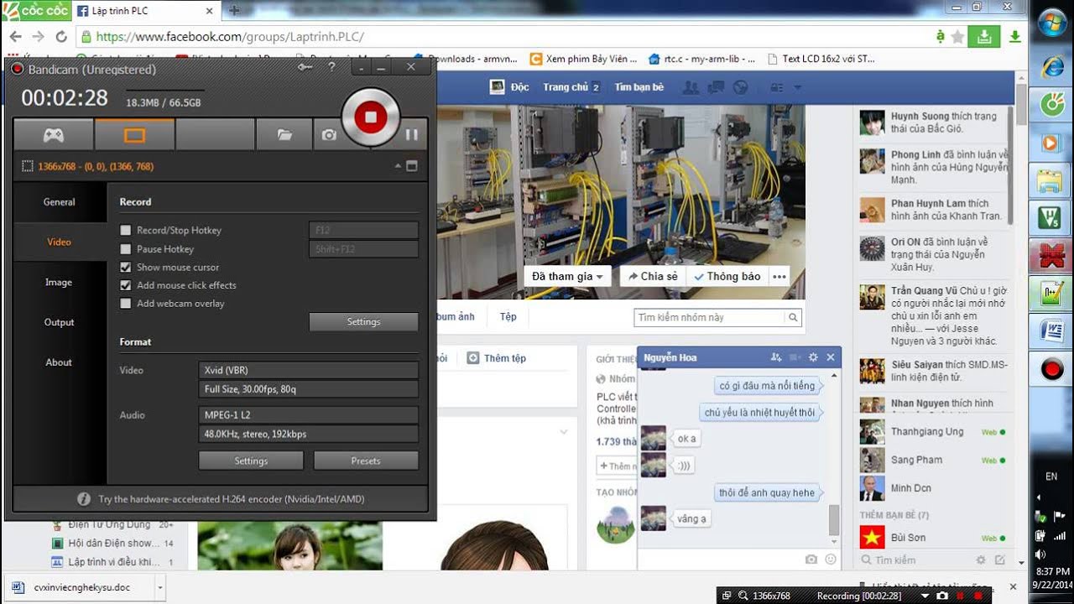Open Facebook messages icon
Viewport: 1074px width, 604px height.
(x=716, y=87)
